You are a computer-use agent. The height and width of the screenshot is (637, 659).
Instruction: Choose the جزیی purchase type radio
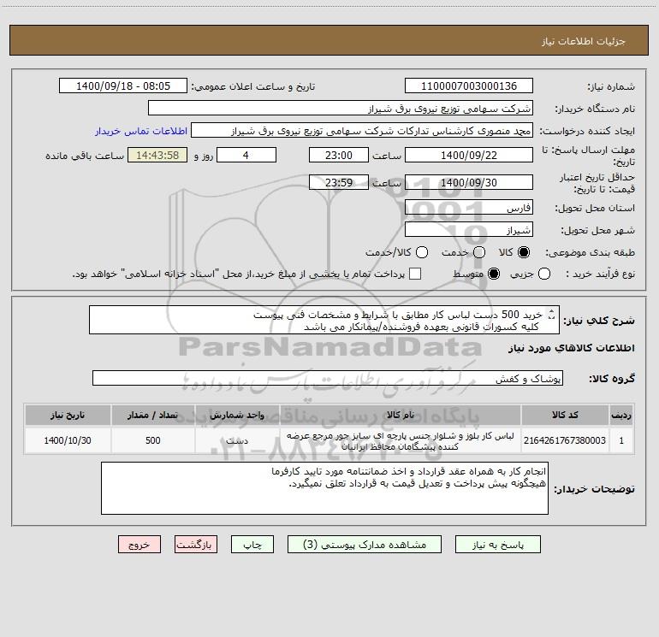tap(544, 274)
